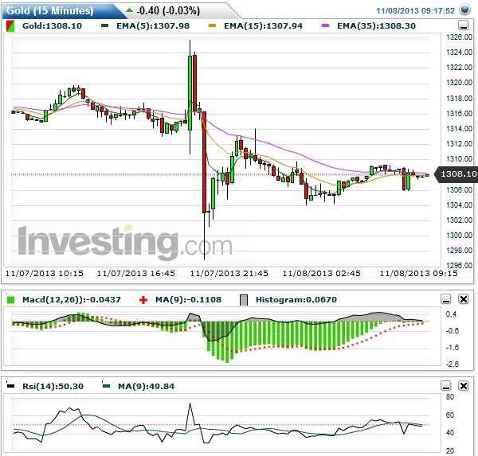The height and width of the screenshot is (456, 478).
Task: Click the EMA(15) yellow legend swatch
Action: click(212, 26)
